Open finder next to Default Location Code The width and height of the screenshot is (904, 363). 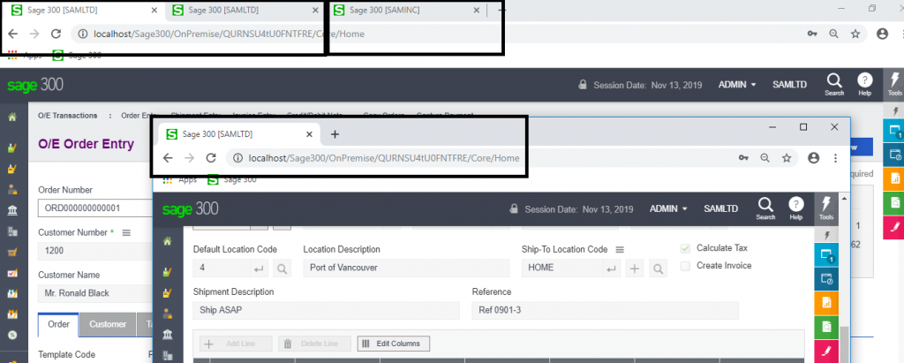click(x=282, y=268)
